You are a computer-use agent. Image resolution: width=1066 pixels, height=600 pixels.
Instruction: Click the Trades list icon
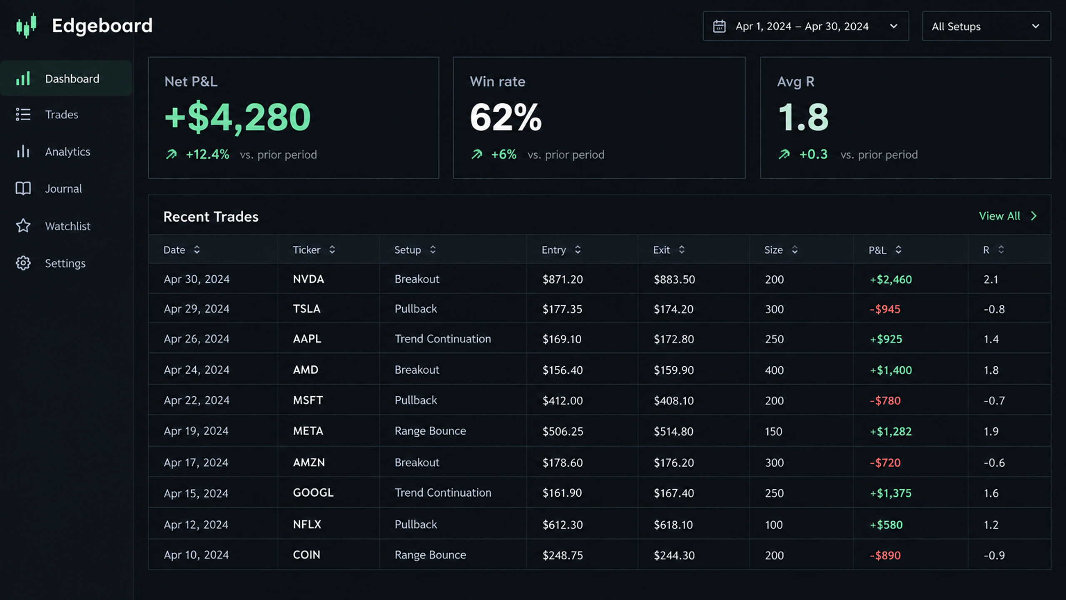[23, 114]
